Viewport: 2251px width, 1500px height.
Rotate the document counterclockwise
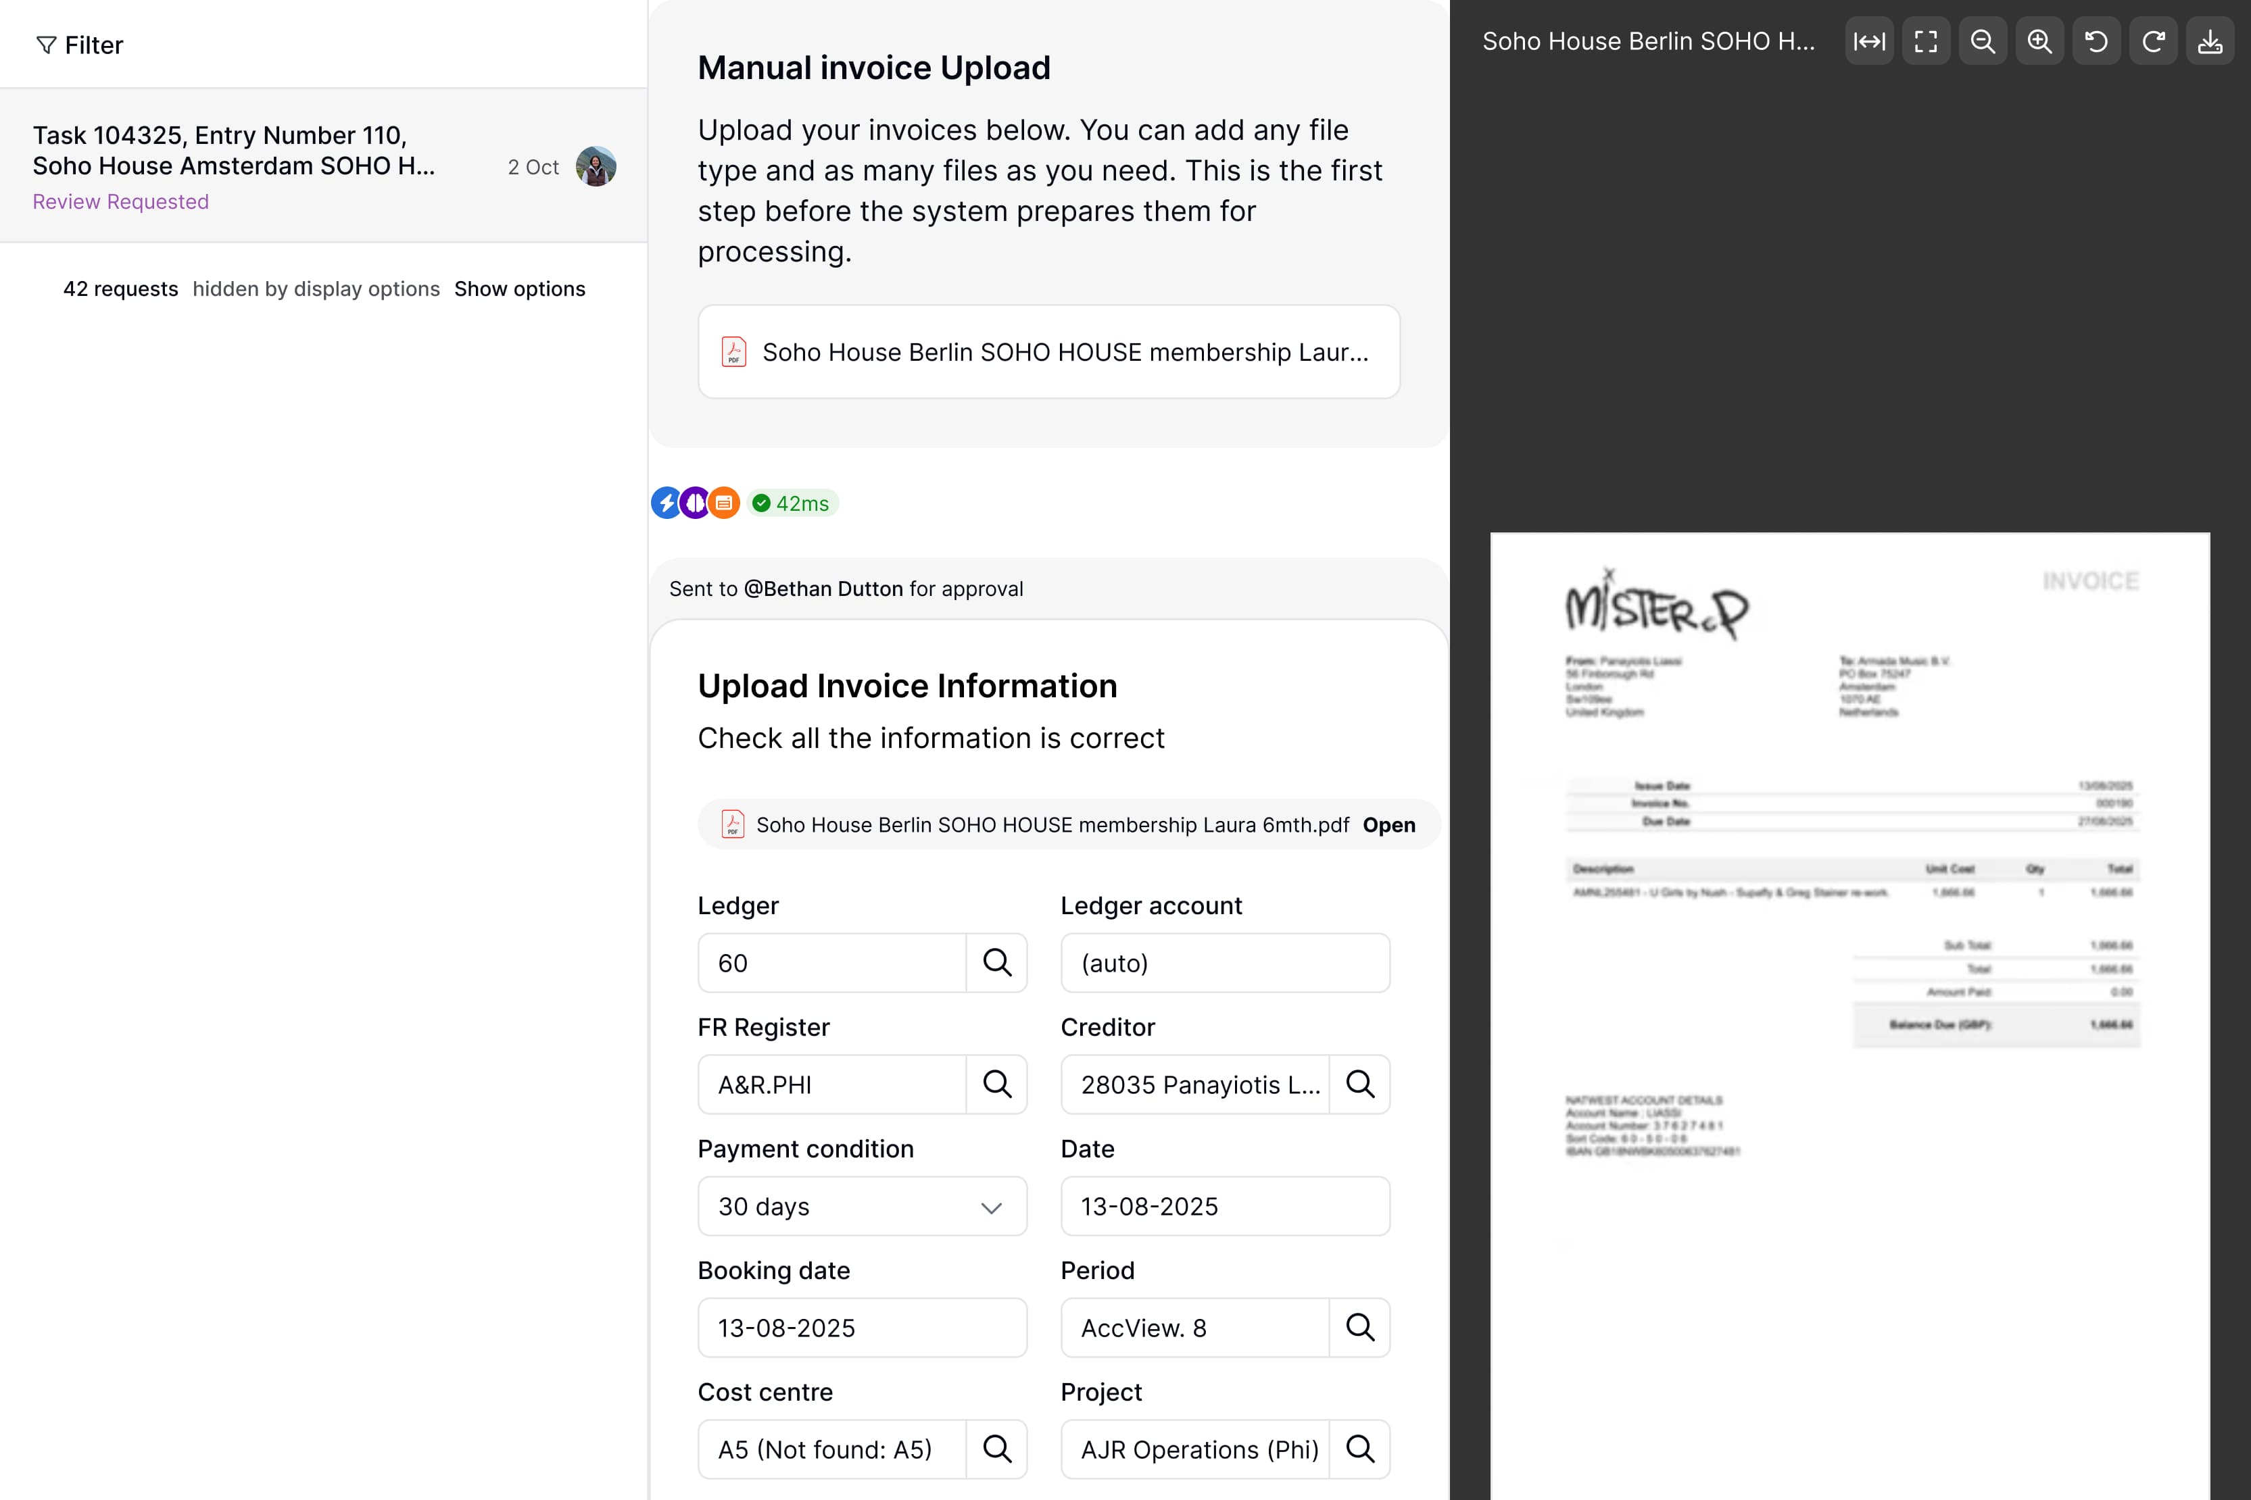(x=2096, y=41)
